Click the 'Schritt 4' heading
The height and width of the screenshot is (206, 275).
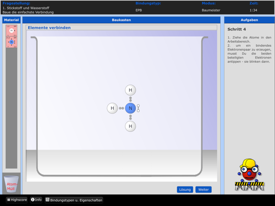coord(237,29)
